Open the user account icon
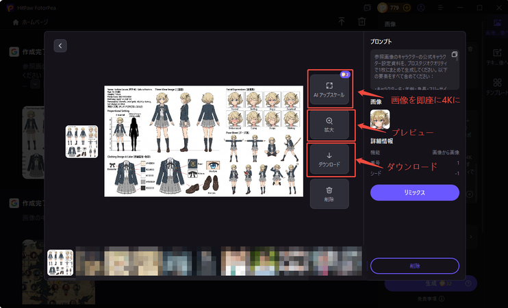The height and width of the screenshot is (308, 508). point(421,8)
